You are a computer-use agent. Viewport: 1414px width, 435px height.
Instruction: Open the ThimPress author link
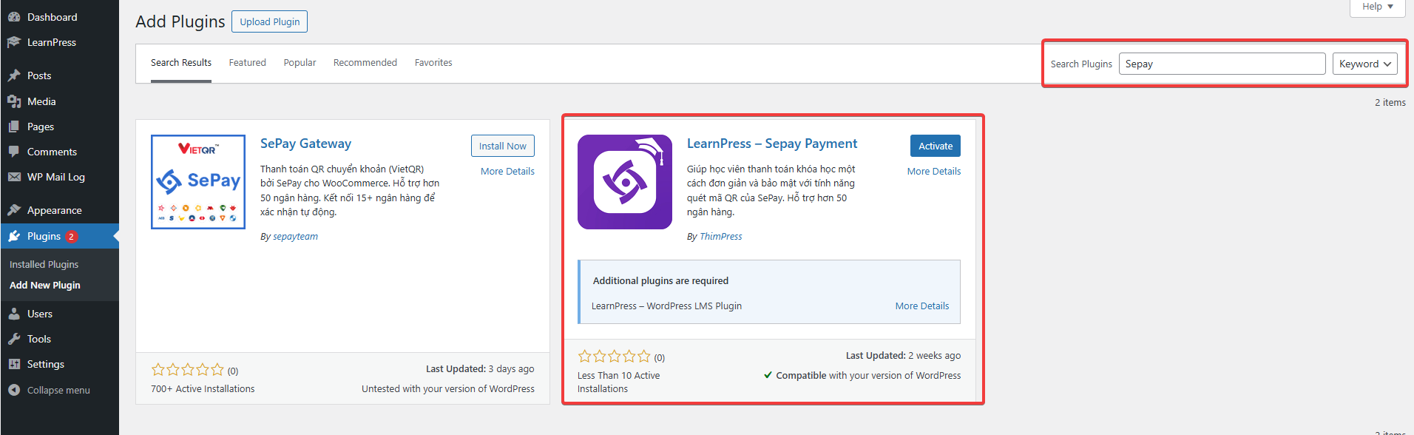(721, 237)
